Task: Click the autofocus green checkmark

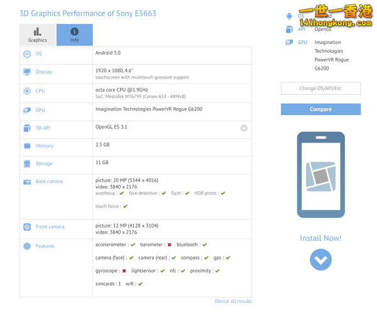Action: (x=122, y=194)
